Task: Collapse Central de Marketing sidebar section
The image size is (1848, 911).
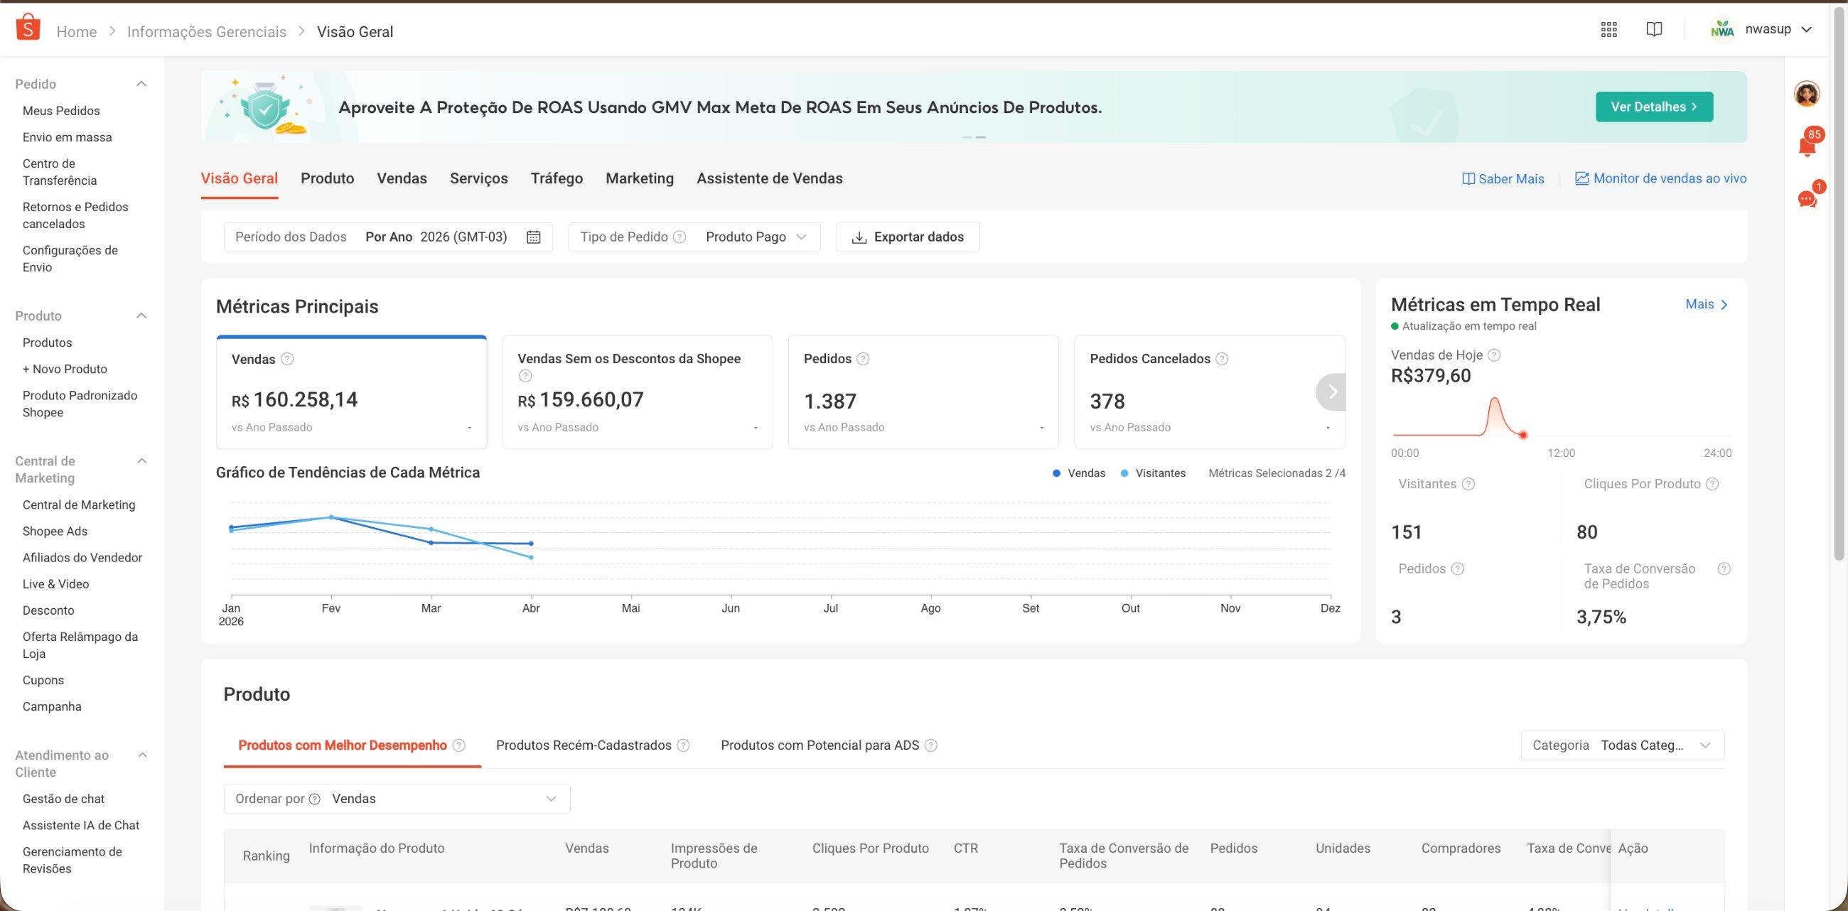Action: tap(141, 461)
